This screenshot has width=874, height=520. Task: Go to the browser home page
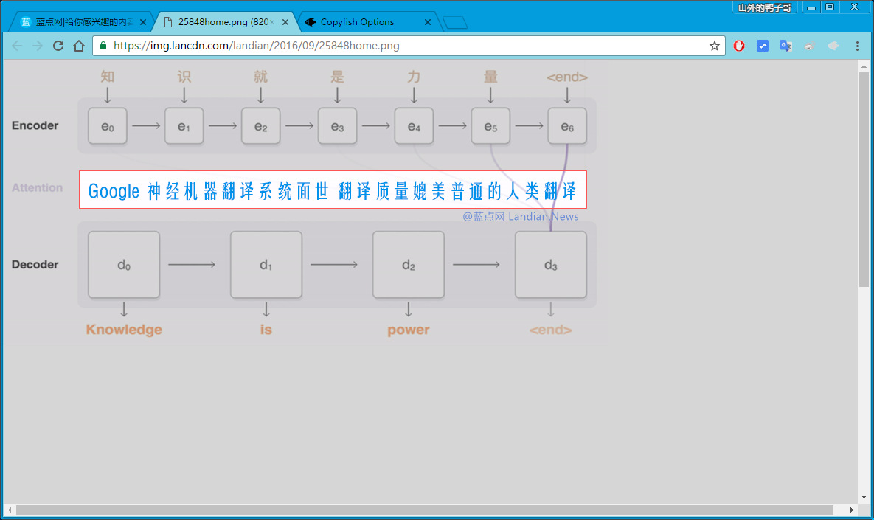79,46
